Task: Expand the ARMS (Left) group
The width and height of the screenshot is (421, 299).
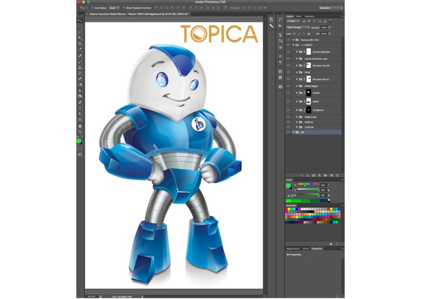Action: pos(297,117)
